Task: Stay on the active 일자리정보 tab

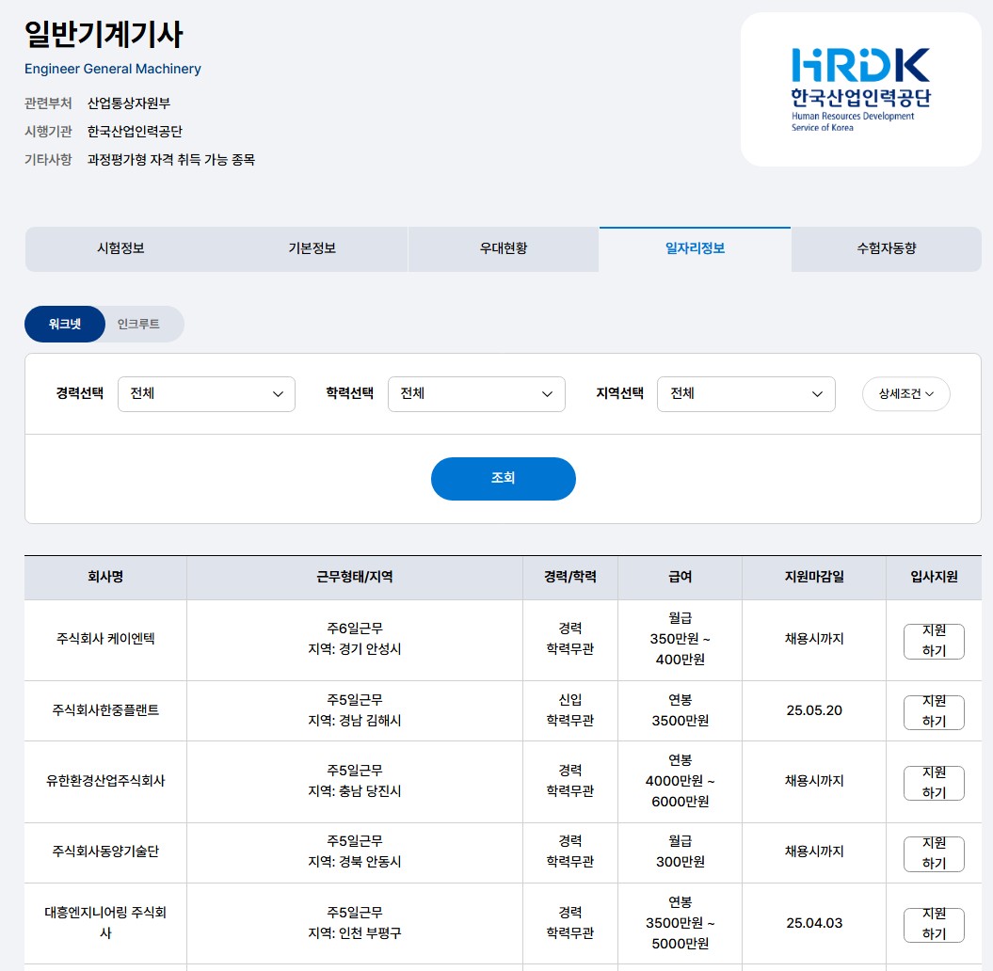Action: coord(695,248)
